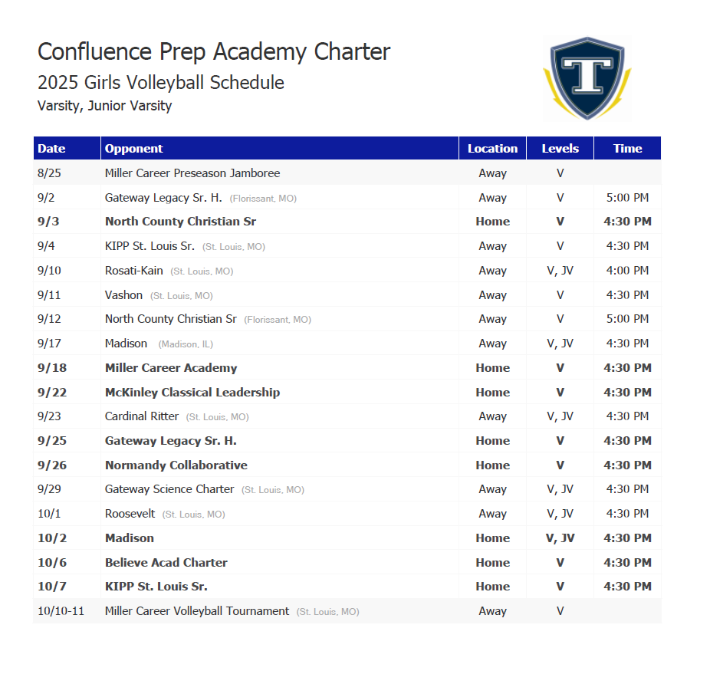Click the Location column header
Image resolution: width=710 pixels, height=684 pixels.
[x=492, y=149]
